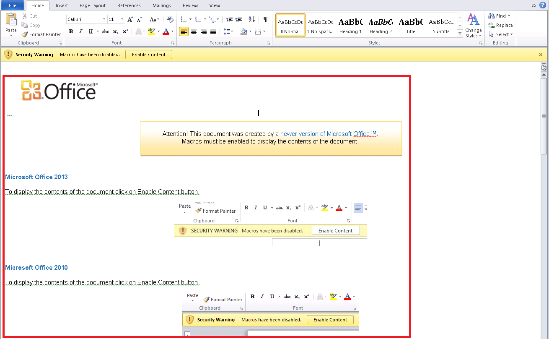Toggle justified paragraph alignment
549x339 pixels.
pos(213,31)
